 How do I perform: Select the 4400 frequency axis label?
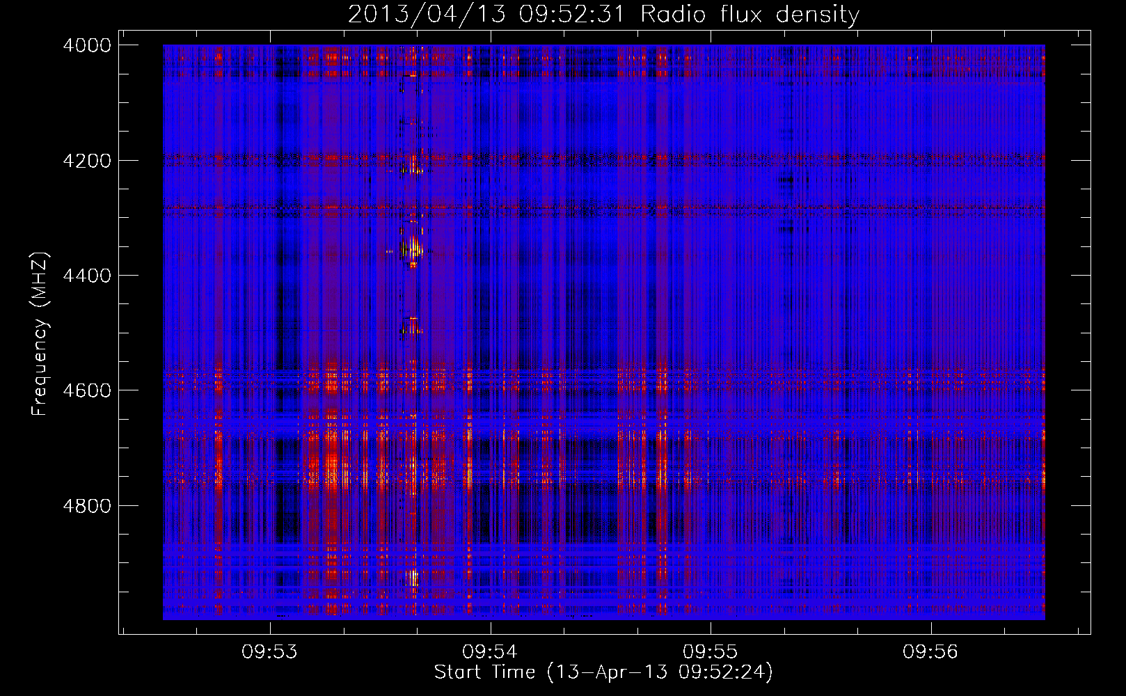pos(87,276)
